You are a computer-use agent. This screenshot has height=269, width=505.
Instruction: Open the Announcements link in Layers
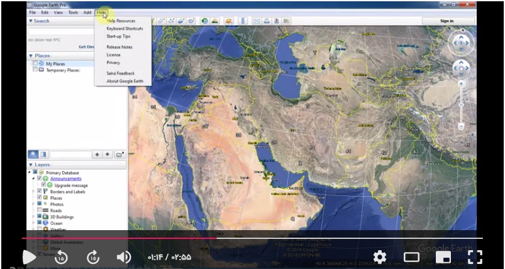tap(66, 179)
